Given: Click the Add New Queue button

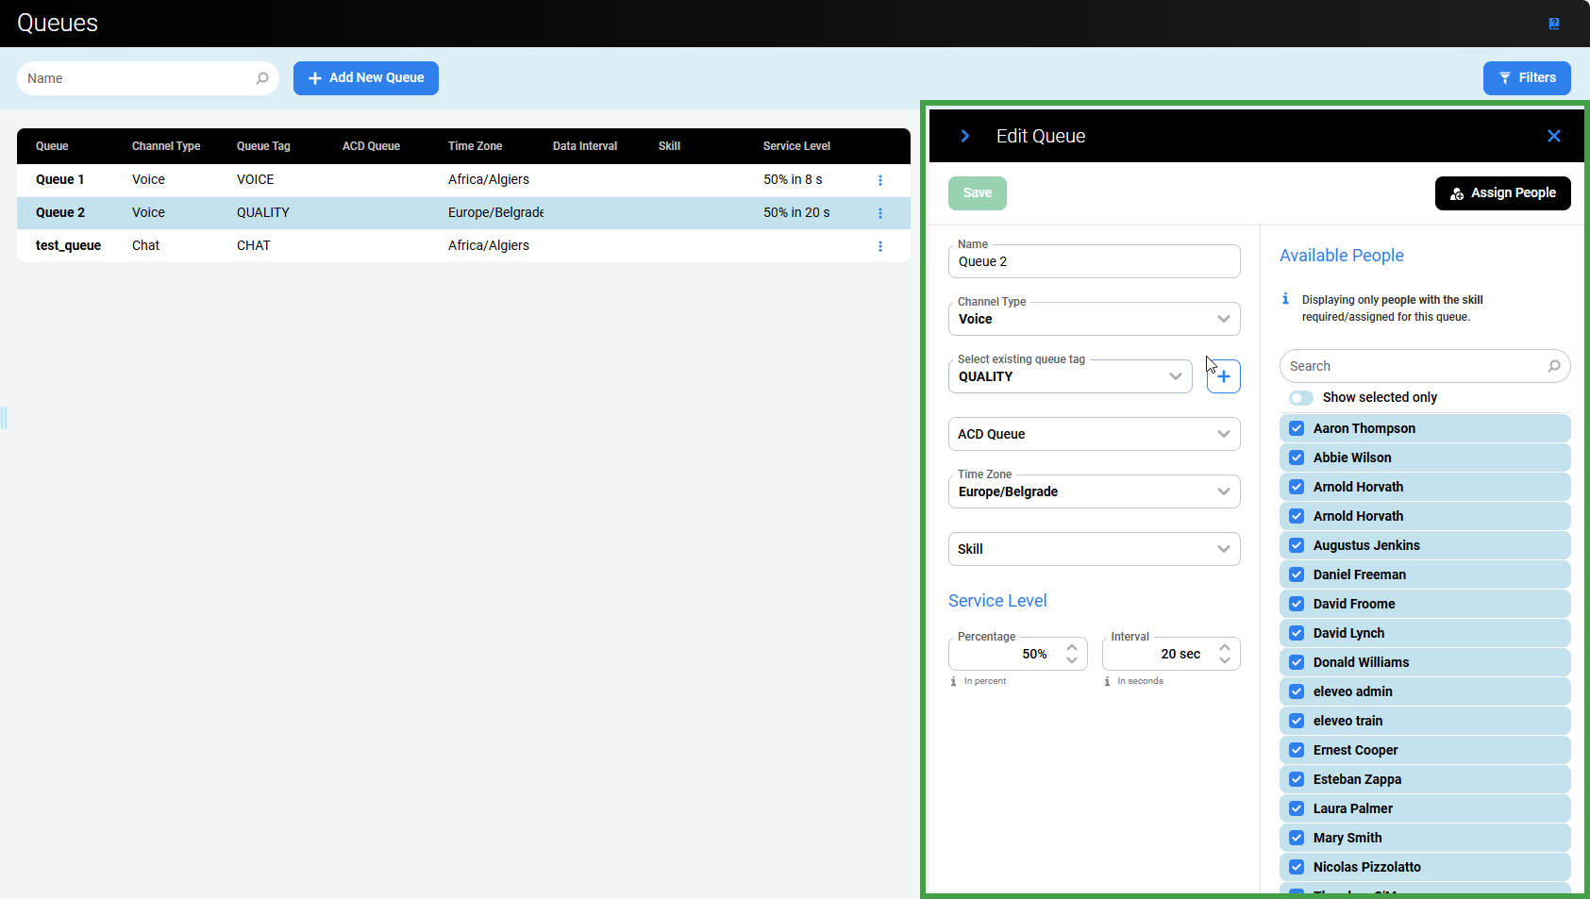Looking at the screenshot, I should 366,78.
